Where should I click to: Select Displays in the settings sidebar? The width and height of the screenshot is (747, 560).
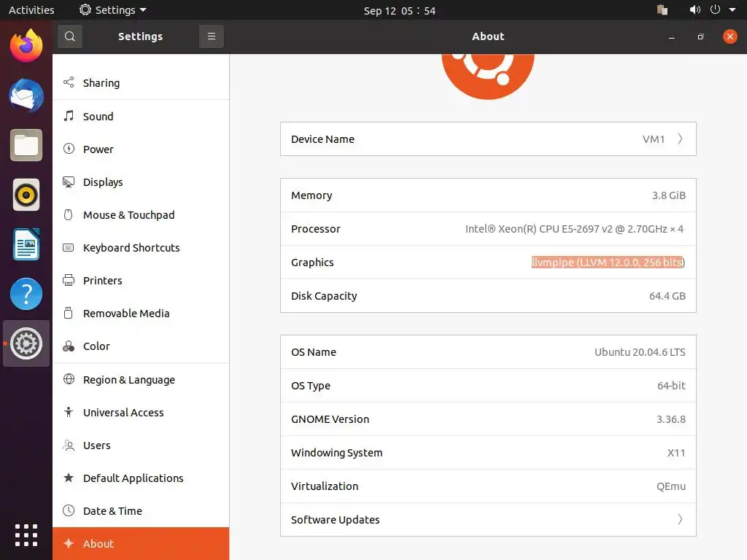click(141, 182)
